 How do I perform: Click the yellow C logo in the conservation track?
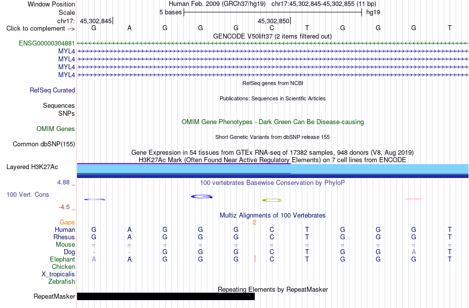272,200
